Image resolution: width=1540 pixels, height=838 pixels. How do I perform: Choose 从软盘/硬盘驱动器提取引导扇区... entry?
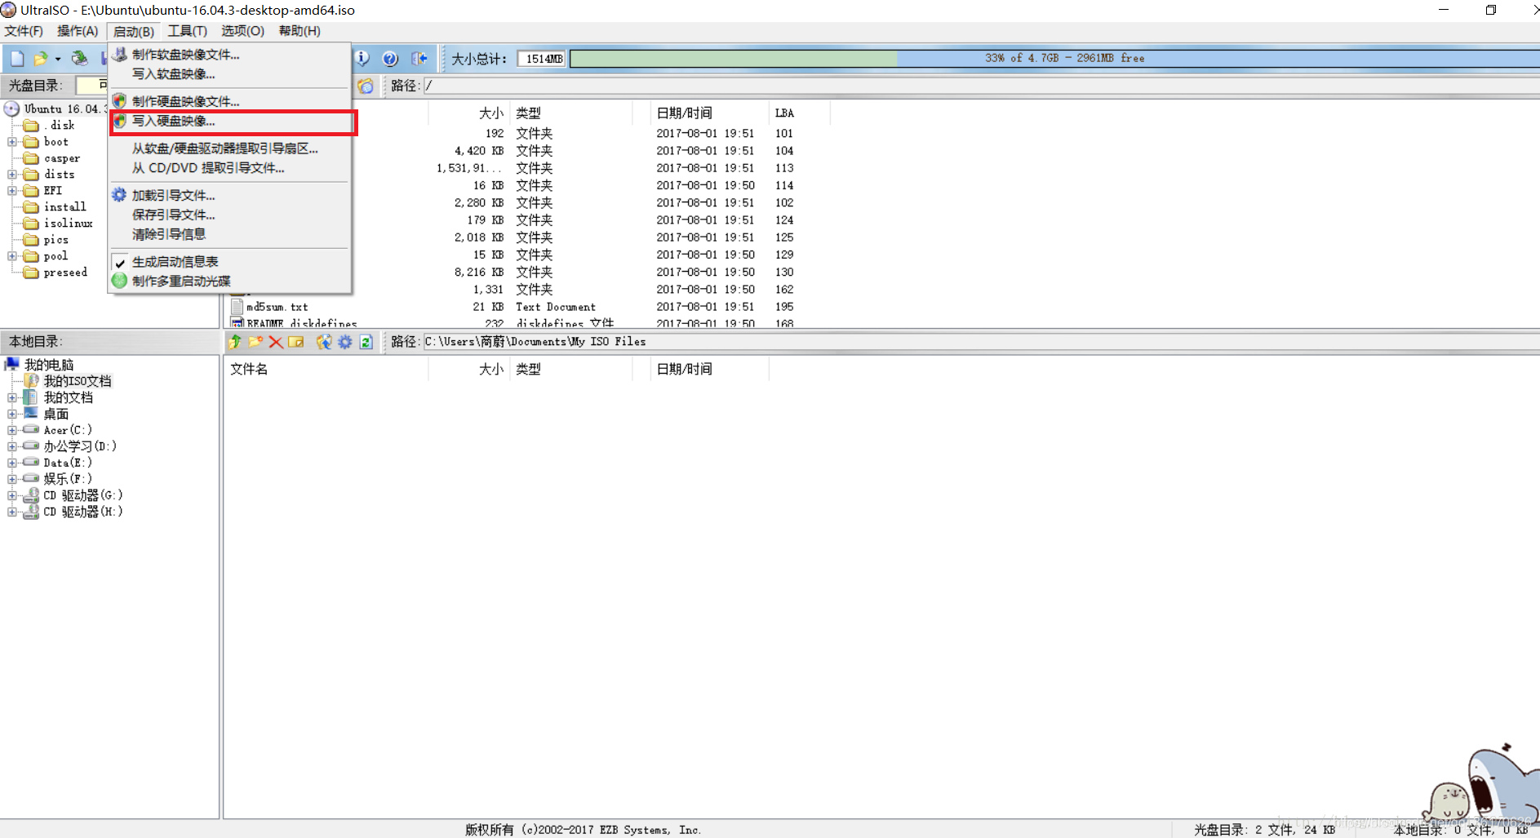pos(230,149)
